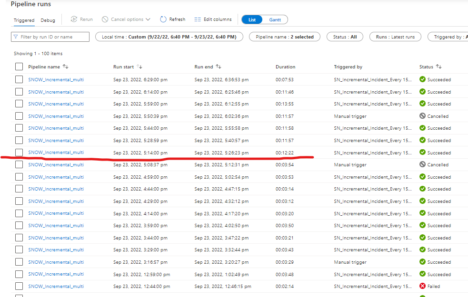
Task: Expand the Cancel options dropdown chevron
Action: click(148, 19)
